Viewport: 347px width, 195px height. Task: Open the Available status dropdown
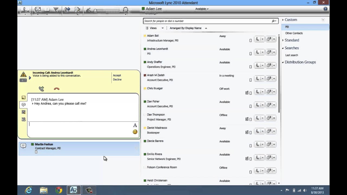(x=202, y=9)
